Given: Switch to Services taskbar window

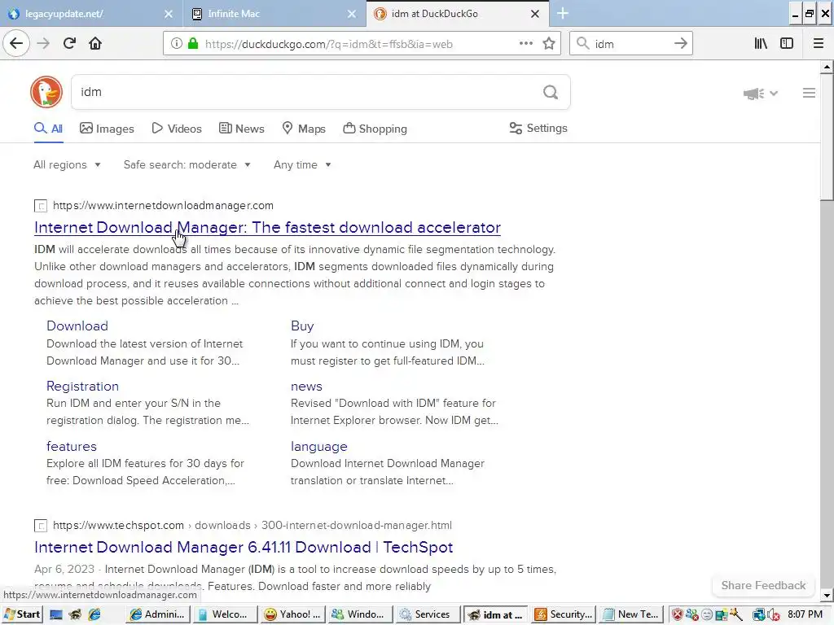Looking at the screenshot, I should click(x=429, y=614).
